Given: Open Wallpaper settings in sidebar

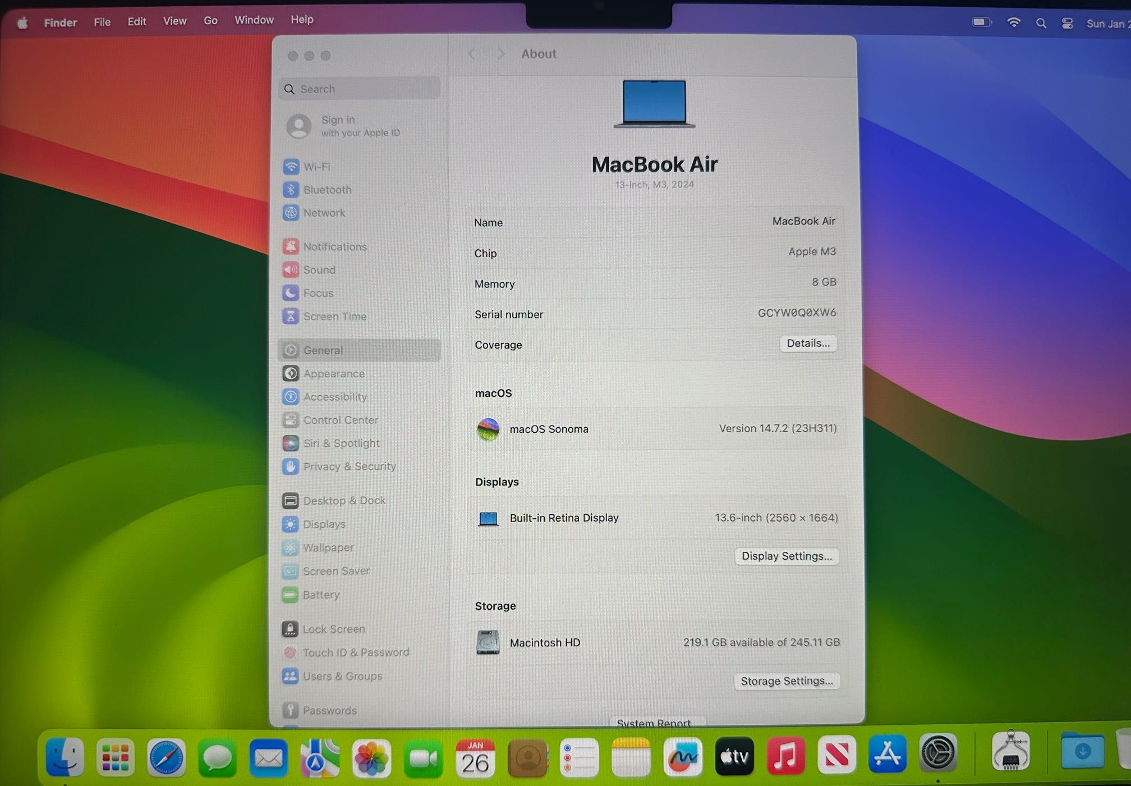Looking at the screenshot, I should tap(318, 547).
